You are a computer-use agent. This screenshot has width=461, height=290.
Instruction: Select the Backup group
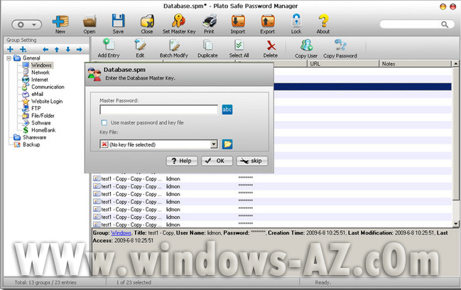click(31, 144)
